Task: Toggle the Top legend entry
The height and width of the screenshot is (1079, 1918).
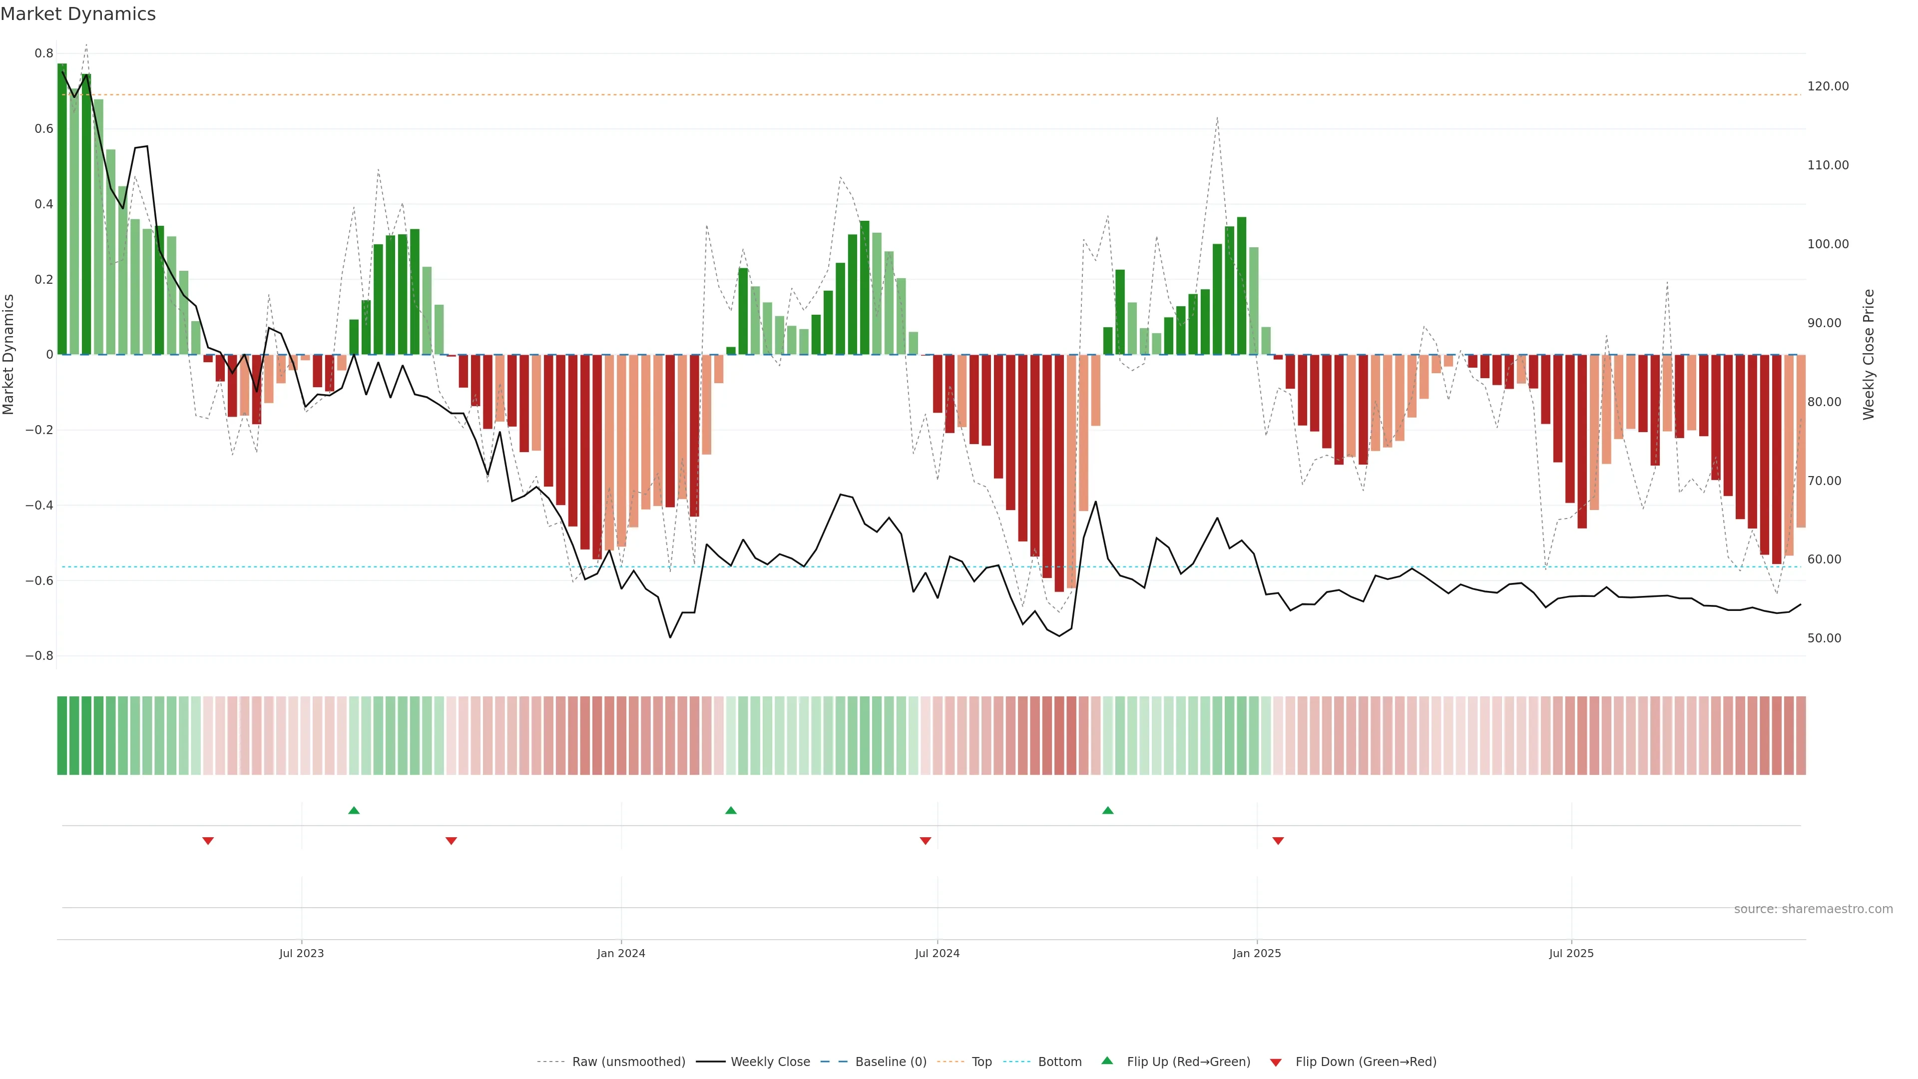Action: (981, 1062)
